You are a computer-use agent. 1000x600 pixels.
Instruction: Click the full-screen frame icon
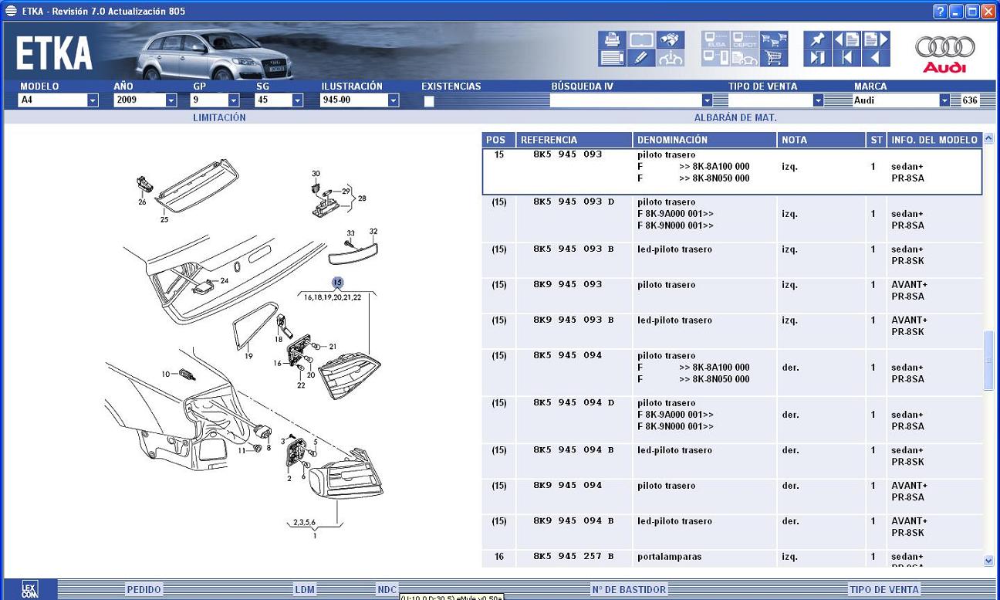641,39
